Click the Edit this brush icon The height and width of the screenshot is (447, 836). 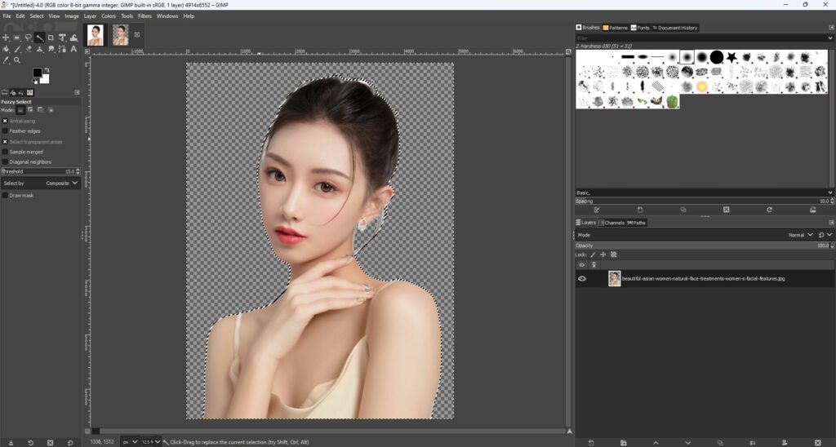(x=597, y=210)
